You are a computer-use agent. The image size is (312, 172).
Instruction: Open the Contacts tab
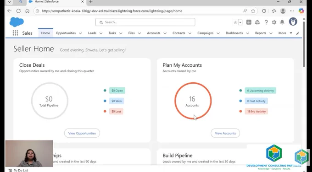178,33
